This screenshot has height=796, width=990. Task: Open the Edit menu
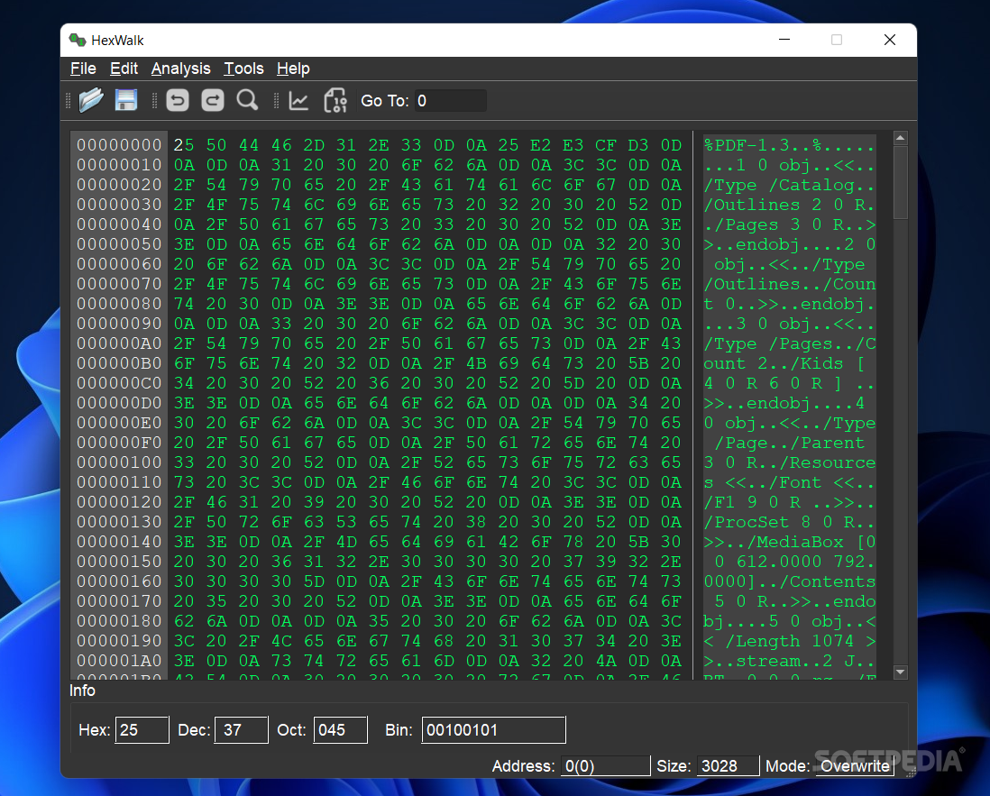[x=124, y=69]
